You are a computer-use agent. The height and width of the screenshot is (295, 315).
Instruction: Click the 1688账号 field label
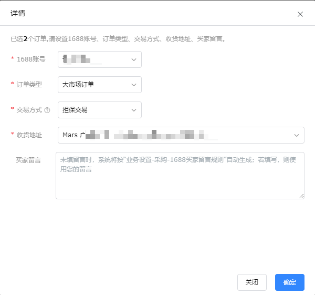[x=31, y=59]
